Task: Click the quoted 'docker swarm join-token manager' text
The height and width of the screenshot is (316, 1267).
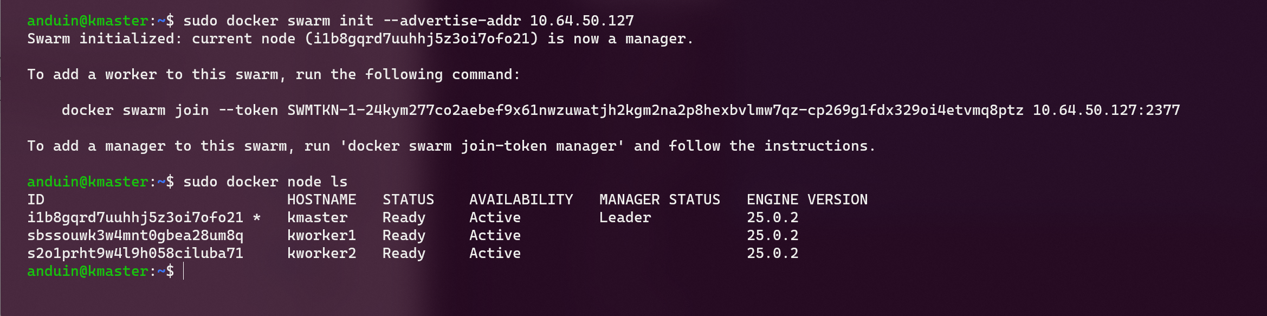Action: pyautogui.click(x=482, y=146)
